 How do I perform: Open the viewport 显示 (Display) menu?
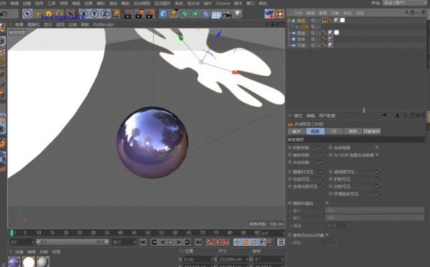[48, 24]
